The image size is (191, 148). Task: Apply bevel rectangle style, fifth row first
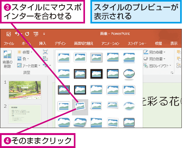tap(64, 123)
